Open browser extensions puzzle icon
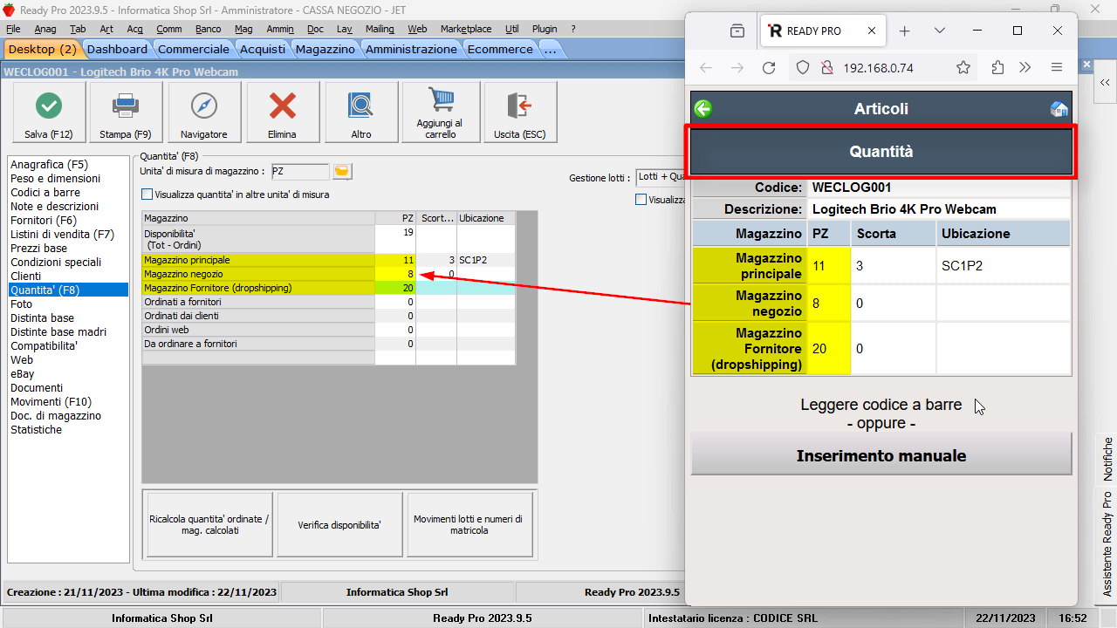This screenshot has width=1117, height=628. pyautogui.click(x=997, y=67)
